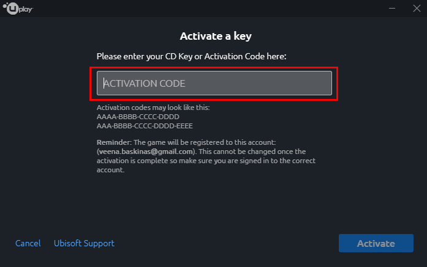
Task: Click "Activation codes may look like this" text
Action: coord(153,108)
